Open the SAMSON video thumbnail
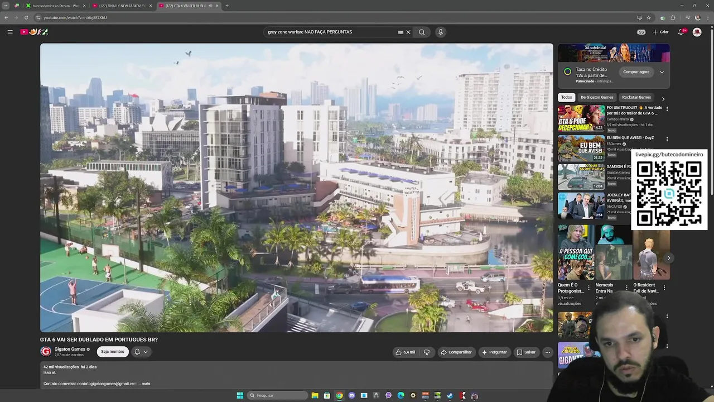714x402 pixels. [x=581, y=177]
